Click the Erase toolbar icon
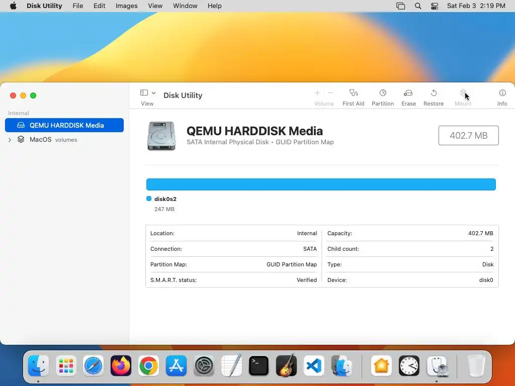 408,93
